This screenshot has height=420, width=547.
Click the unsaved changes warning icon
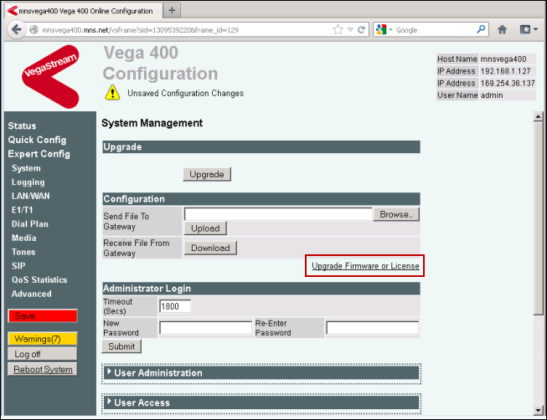click(112, 93)
